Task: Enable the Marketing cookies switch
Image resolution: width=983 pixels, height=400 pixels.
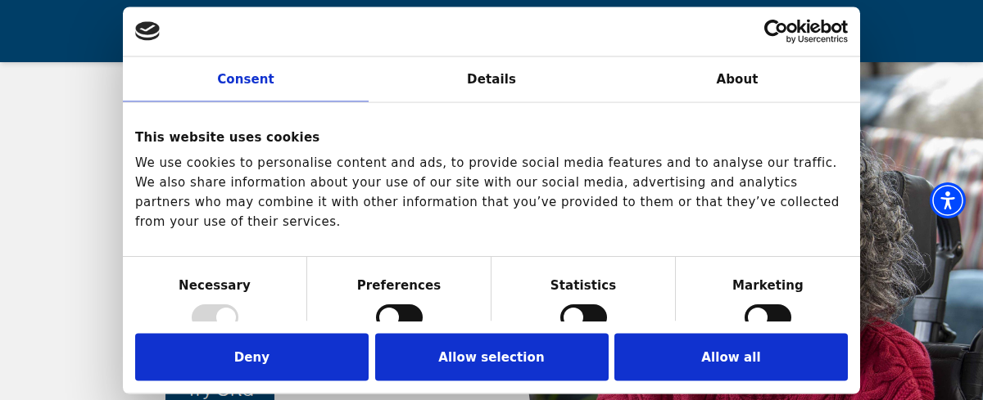Action: click(x=768, y=314)
